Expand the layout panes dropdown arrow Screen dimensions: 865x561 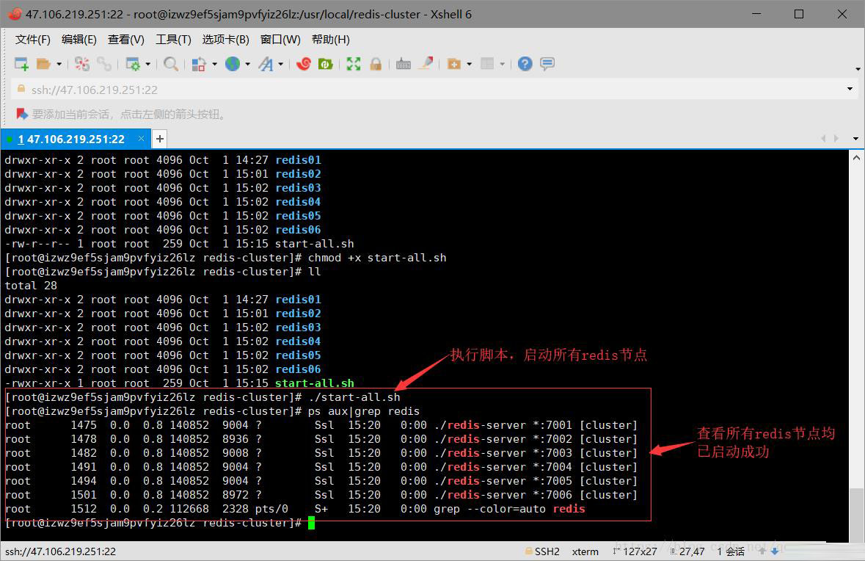pos(503,64)
